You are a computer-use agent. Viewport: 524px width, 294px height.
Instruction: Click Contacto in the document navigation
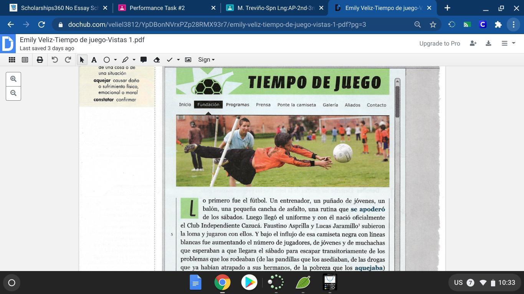pyautogui.click(x=377, y=105)
